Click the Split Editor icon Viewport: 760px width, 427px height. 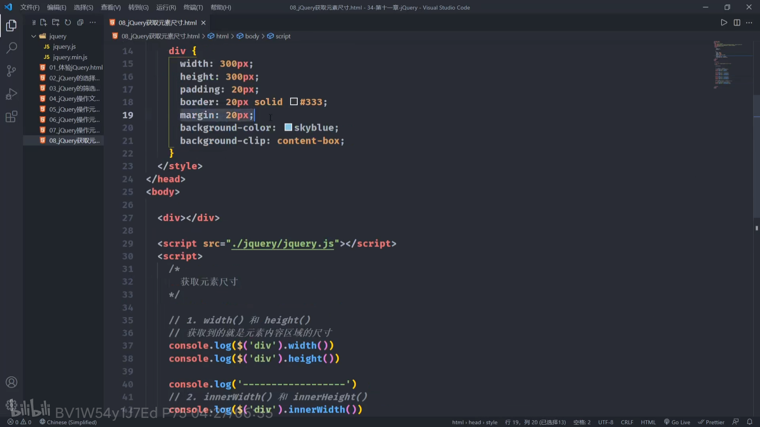click(737, 23)
